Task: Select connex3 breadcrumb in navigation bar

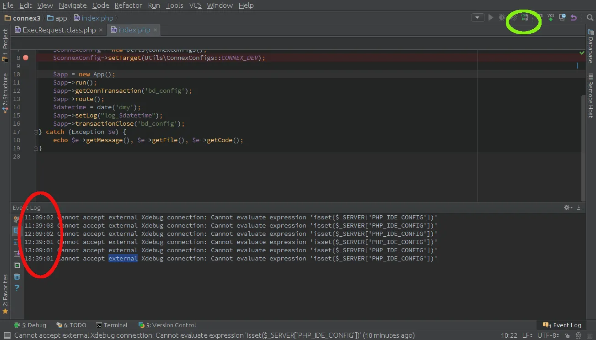Action: 22,18
